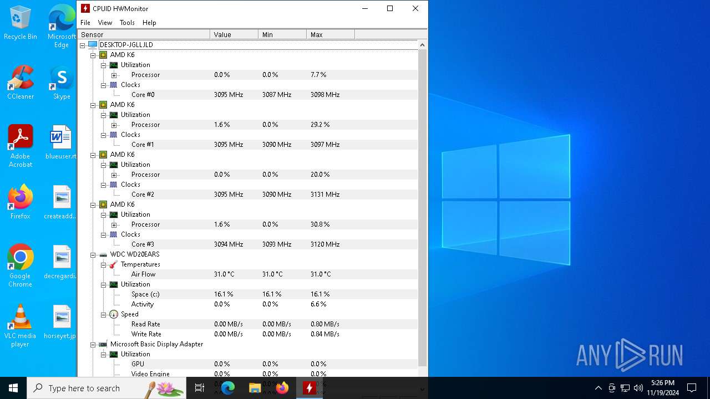
Task: Click Clocks waveform icon above Core #3
Action: pos(114,234)
